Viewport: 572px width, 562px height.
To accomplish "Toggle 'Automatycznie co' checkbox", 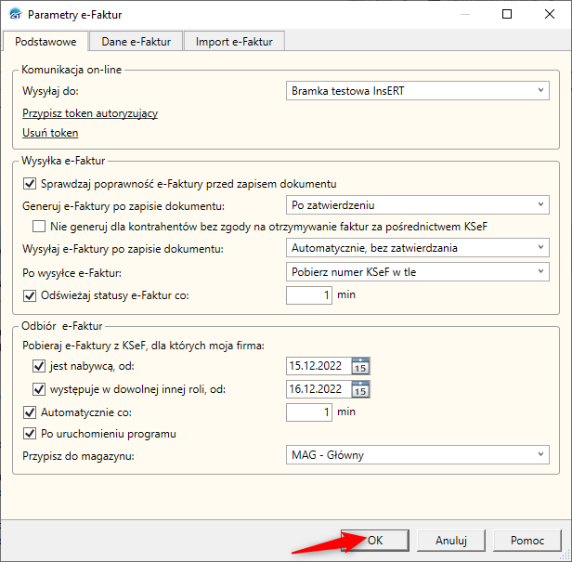I will pos(29,412).
